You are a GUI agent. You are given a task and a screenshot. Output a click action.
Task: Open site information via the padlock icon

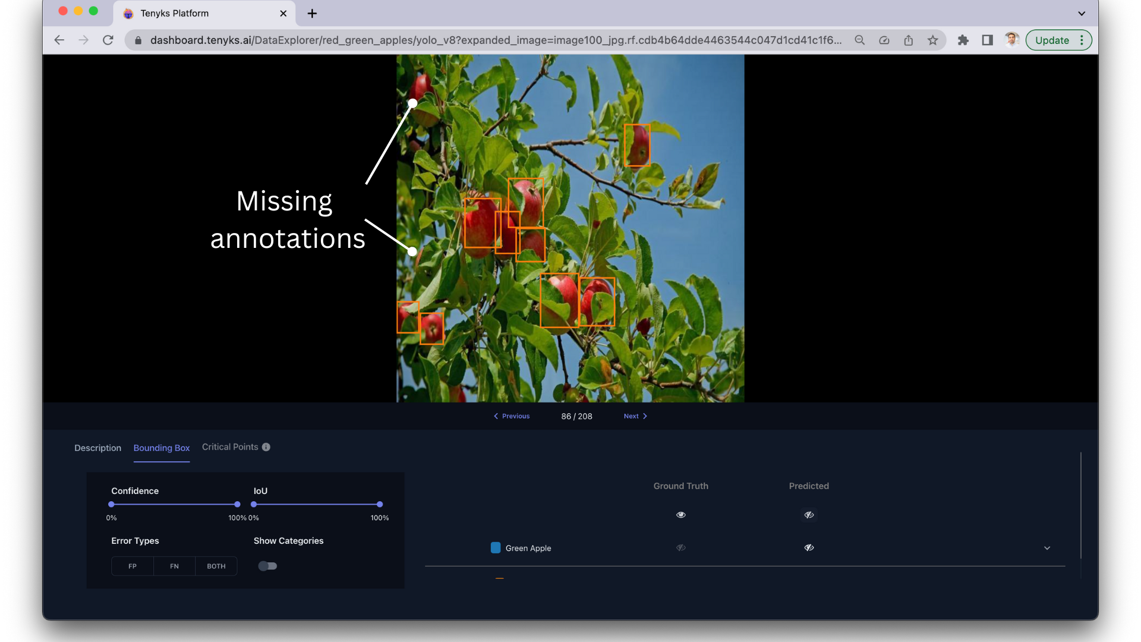coord(137,40)
